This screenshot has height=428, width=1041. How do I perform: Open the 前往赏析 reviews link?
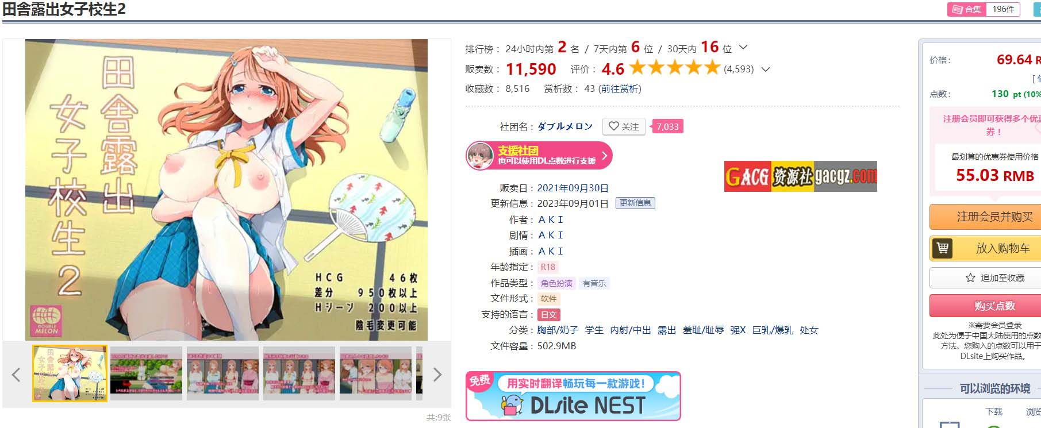620,88
